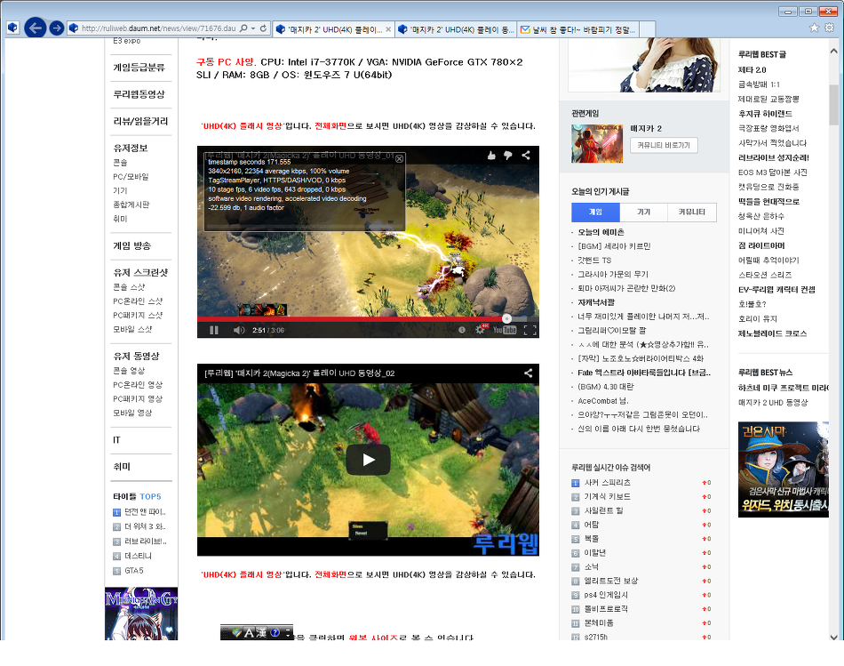Click the address bar URL field
This screenshot has width=844, height=666.
click(x=158, y=28)
